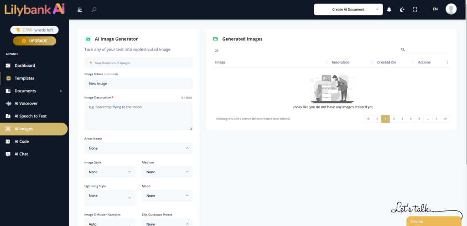This screenshot has height=226, width=467.
Task: Open the Artist Name dropdown
Action: point(139,148)
